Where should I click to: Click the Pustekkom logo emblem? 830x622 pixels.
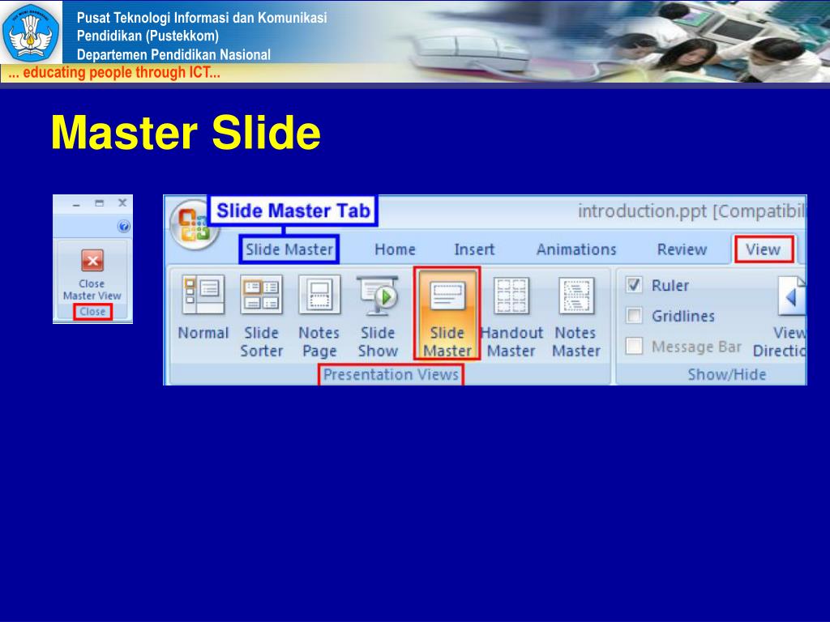tap(31, 32)
